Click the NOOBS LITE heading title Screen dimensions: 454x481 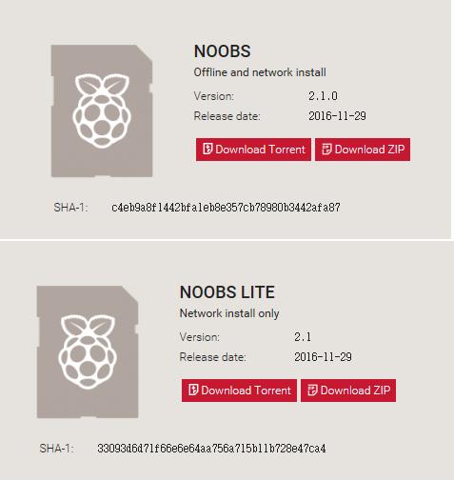tap(227, 292)
